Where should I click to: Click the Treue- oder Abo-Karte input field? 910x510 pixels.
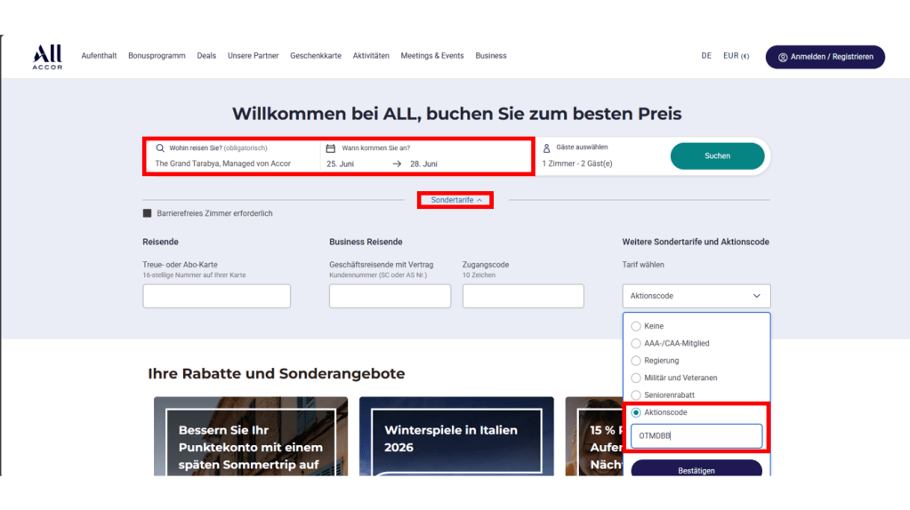click(216, 296)
